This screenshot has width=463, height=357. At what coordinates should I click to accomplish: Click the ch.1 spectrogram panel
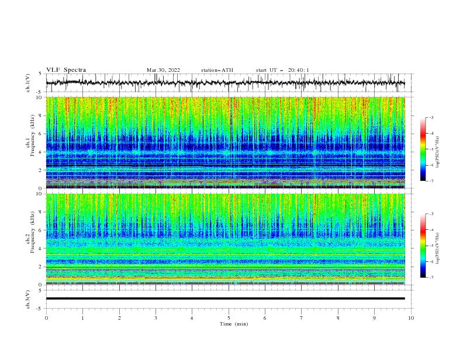(225, 142)
